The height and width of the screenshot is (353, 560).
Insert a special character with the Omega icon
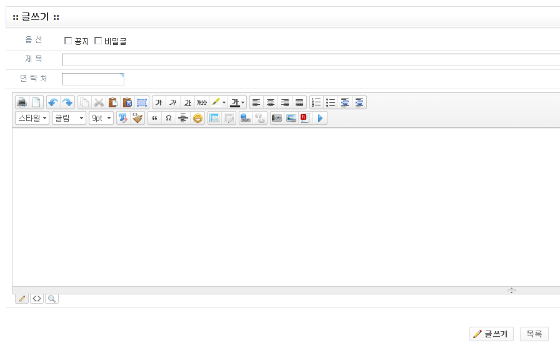pos(169,118)
